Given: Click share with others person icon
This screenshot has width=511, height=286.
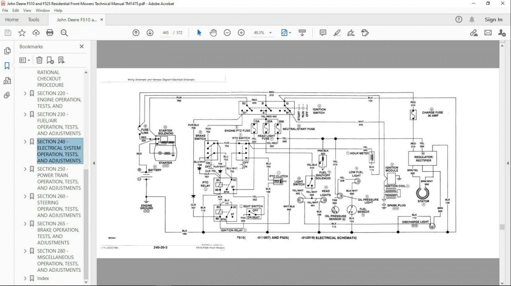Looking at the screenshot, I should coord(502,33).
